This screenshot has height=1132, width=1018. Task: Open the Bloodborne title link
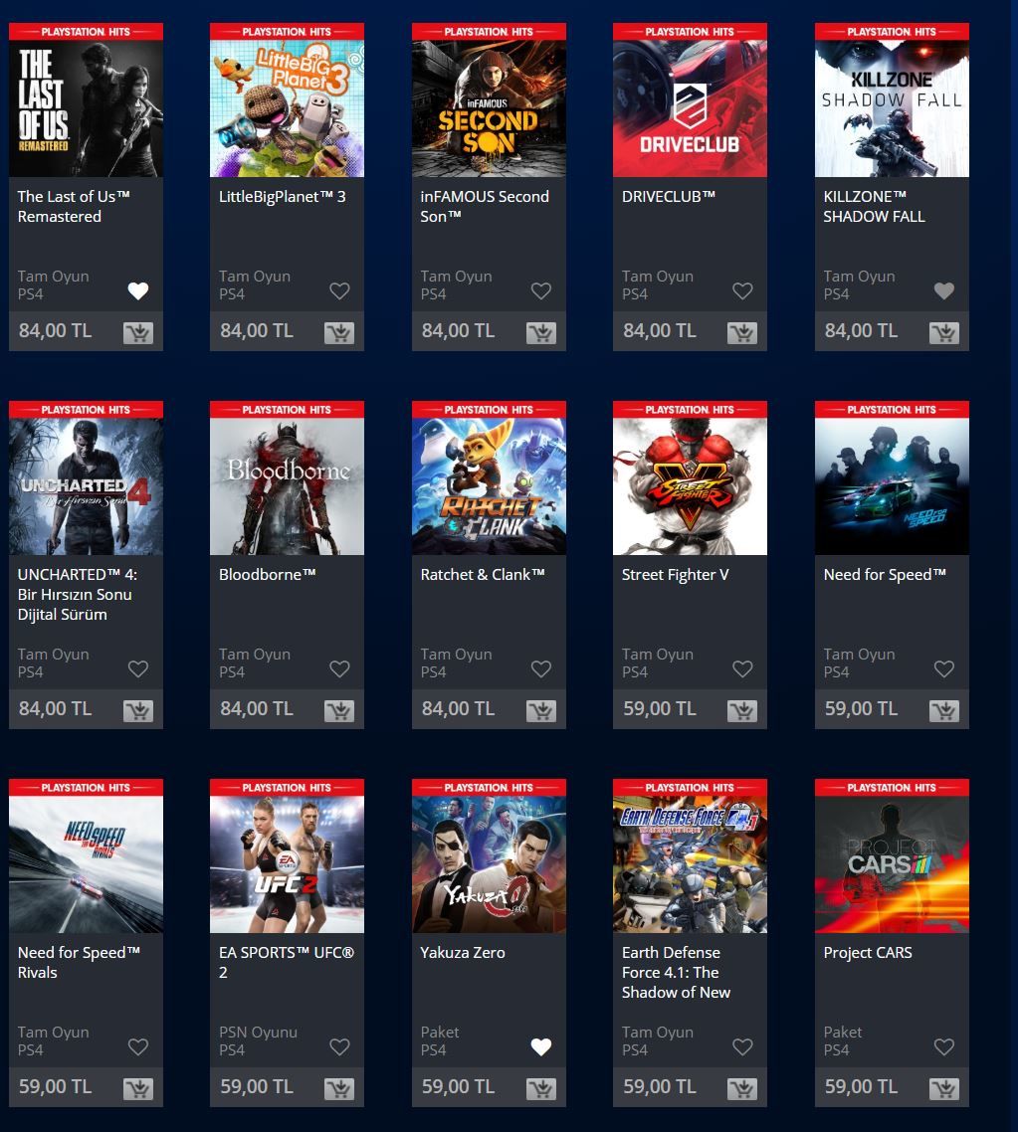tap(267, 575)
